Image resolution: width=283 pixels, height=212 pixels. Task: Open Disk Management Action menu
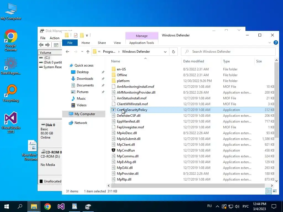pyautogui.click(x=54, y=38)
